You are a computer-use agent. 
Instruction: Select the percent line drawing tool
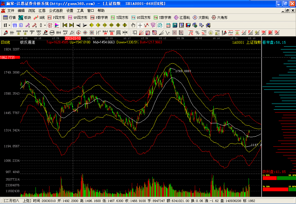[197, 32]
